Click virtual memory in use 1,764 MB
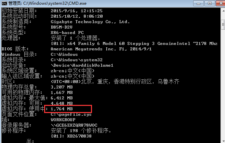This screenshot has height=143, width=225. (62, 109)
